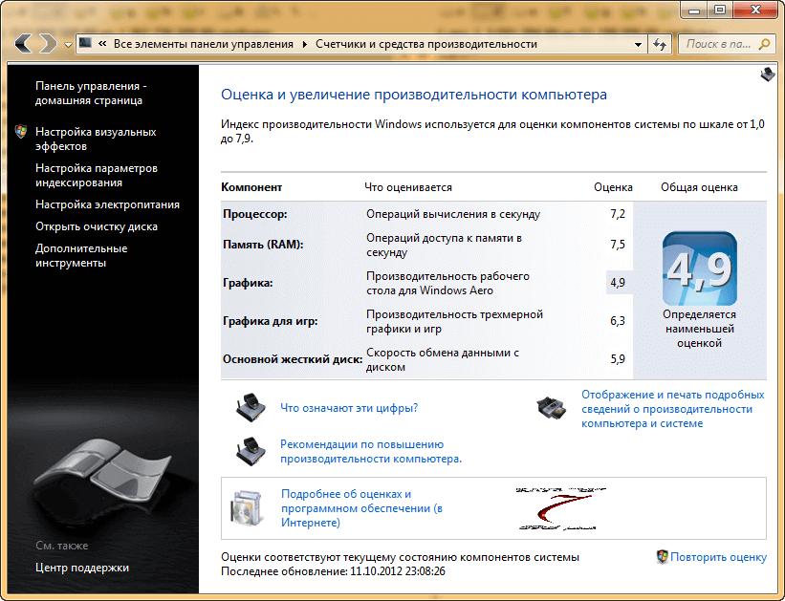Click the gaming graphics score 6,3

(618, 321)
